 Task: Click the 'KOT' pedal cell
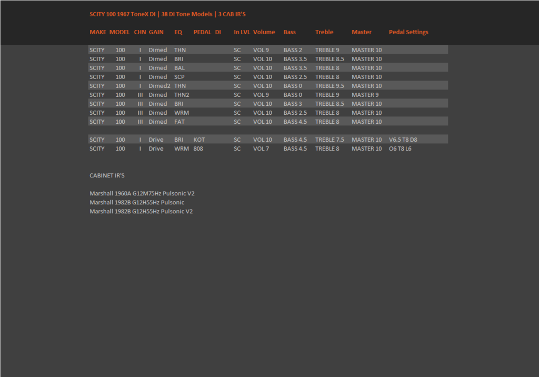tap(199, 140)
